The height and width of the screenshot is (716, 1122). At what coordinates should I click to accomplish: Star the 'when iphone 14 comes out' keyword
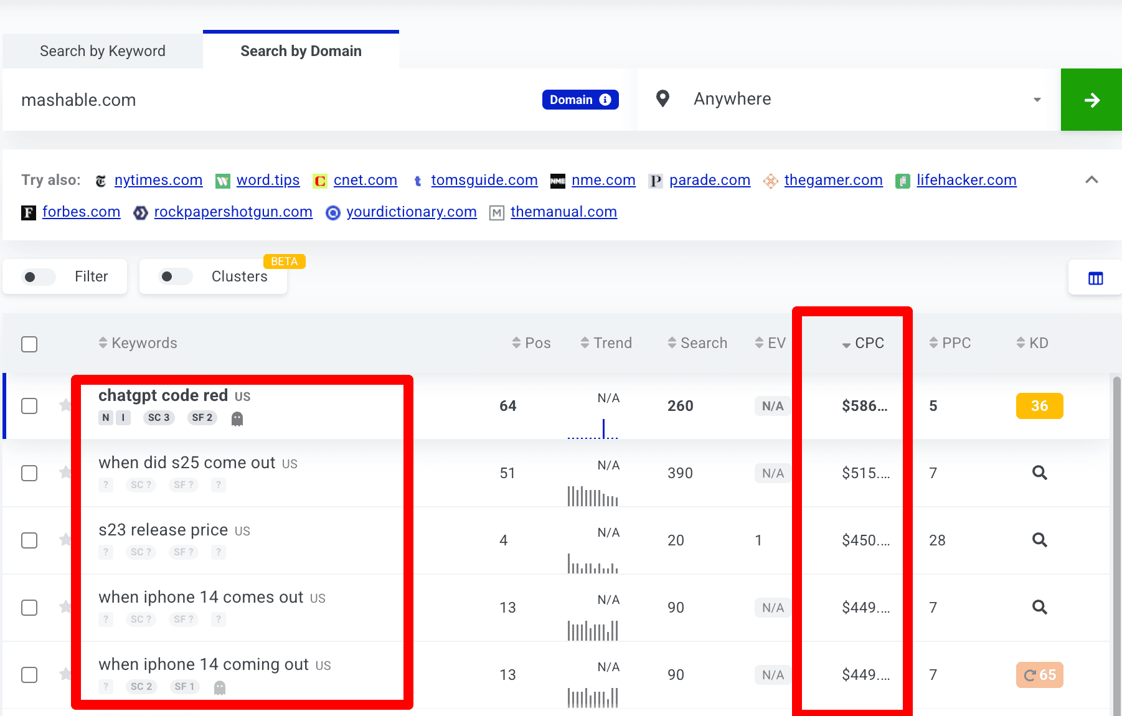click(65, 607)
